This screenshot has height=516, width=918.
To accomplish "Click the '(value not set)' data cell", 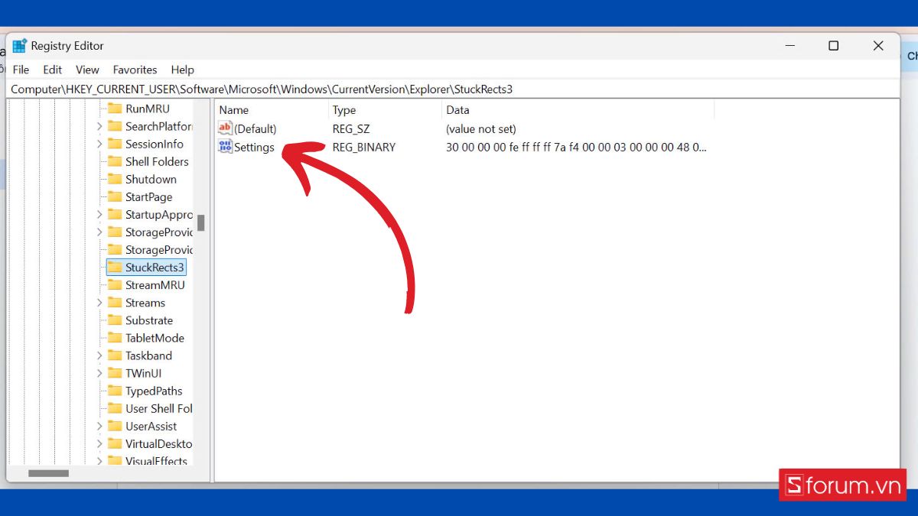I will [481, 128].
